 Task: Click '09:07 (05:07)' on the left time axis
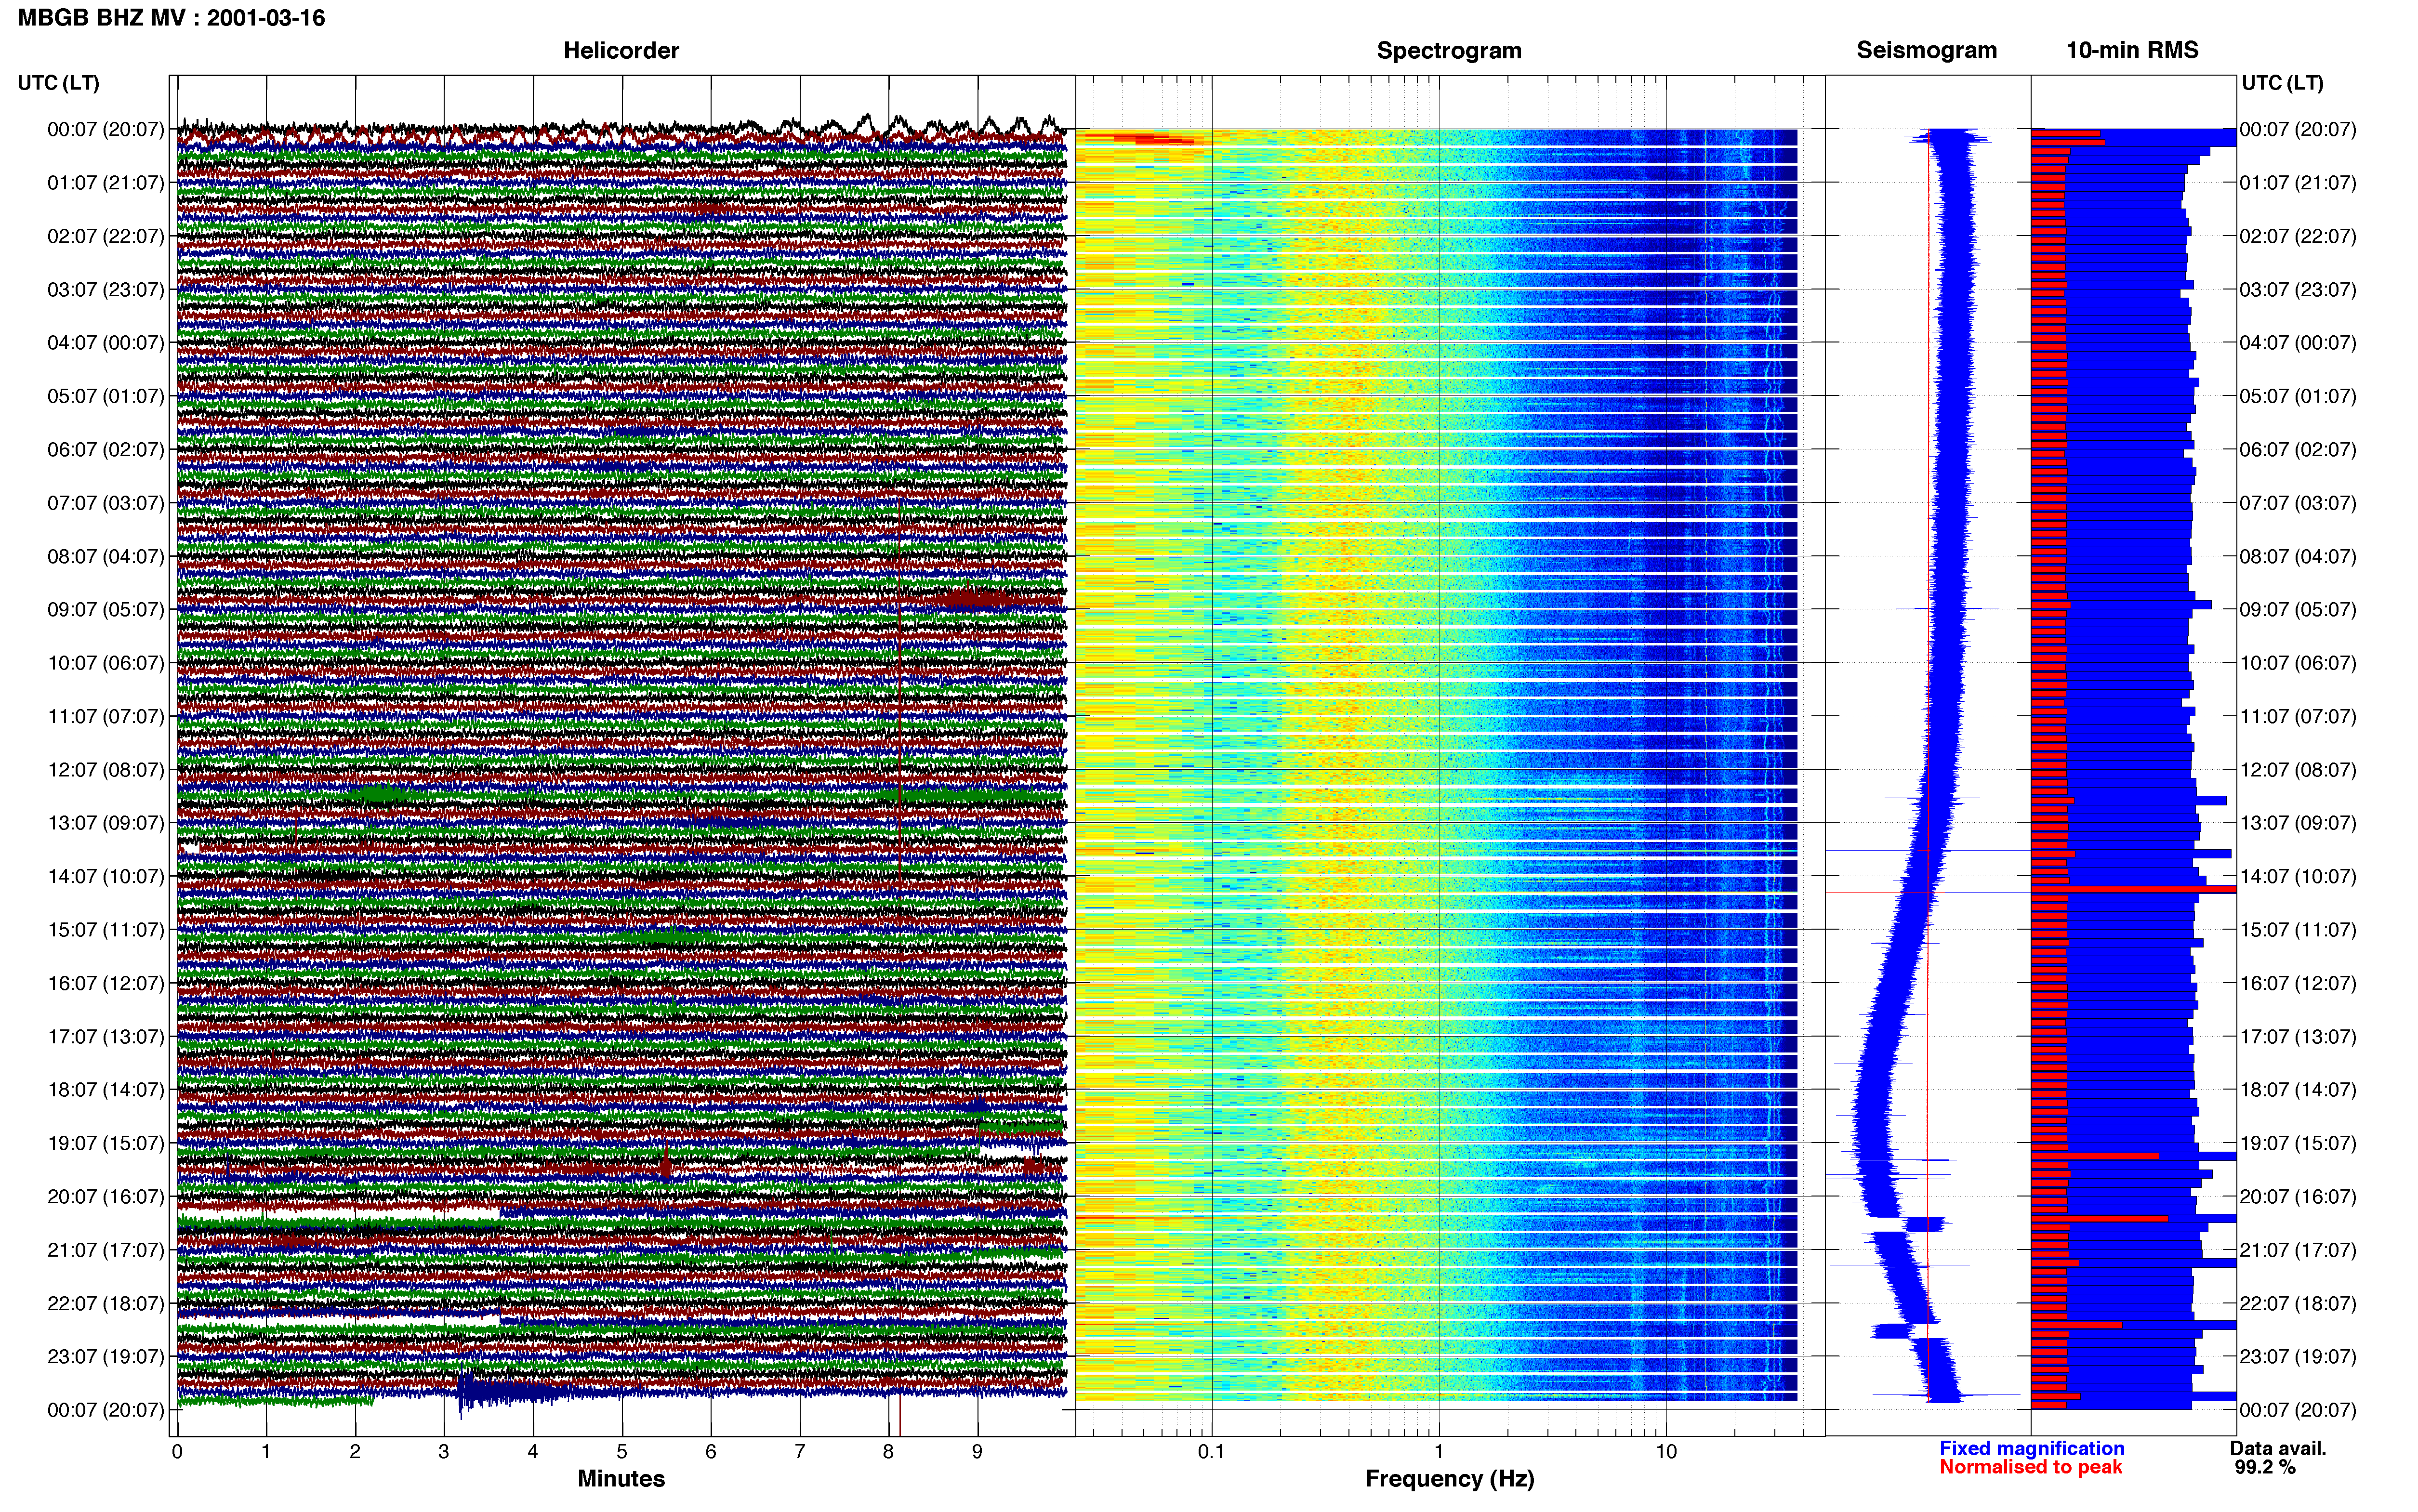pos(105,610)
